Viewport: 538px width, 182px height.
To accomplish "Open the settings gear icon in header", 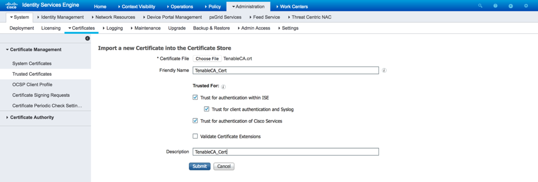I will coord(526,6).
